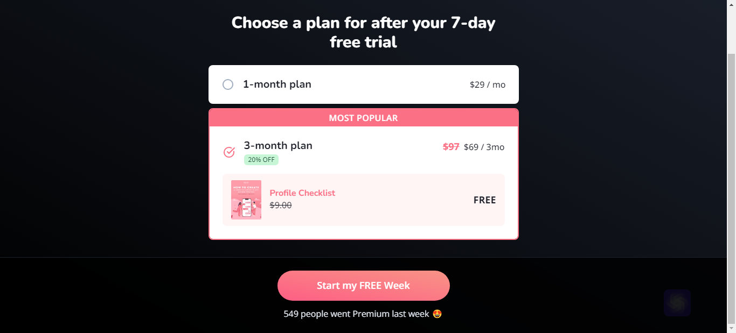Click the page's vertical scrollbar thumb
The width and height of the screenshot is (736, 333).
731,188
